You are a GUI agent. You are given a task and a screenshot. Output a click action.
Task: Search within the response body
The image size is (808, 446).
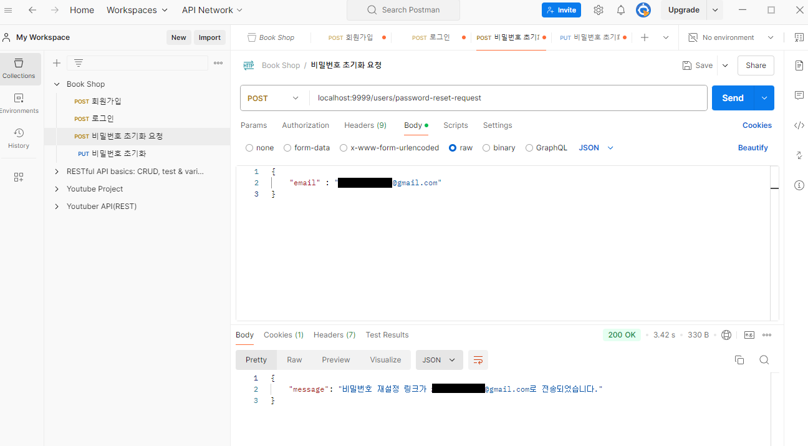click(764, 360)
